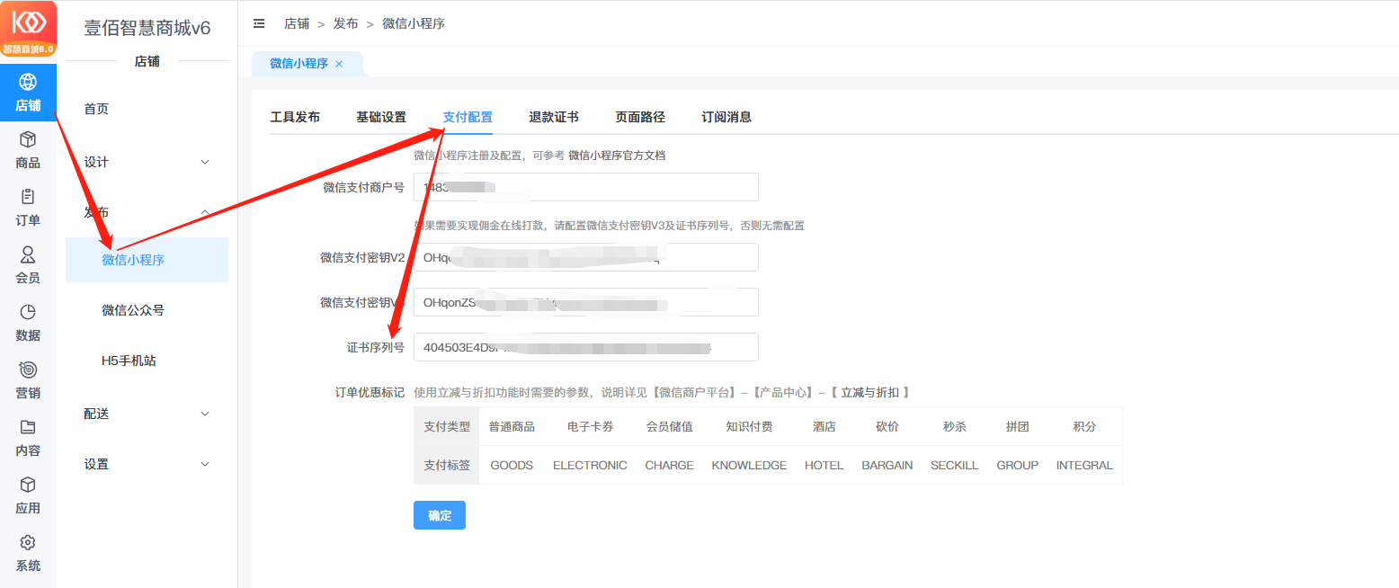Click the BARGAIN payment tag cell
This screenshot has height=588, width=1399.
pyautogui.click(x=887, y=465)
